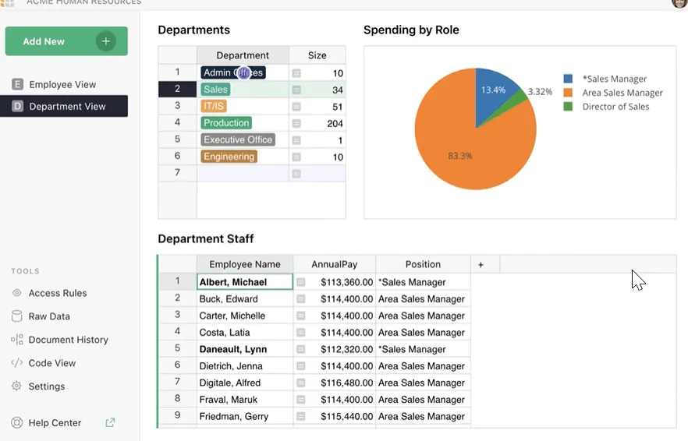688x441 pixels.
Task: Open record card icon for Digitale, Alfred
Action: point(300,383)
